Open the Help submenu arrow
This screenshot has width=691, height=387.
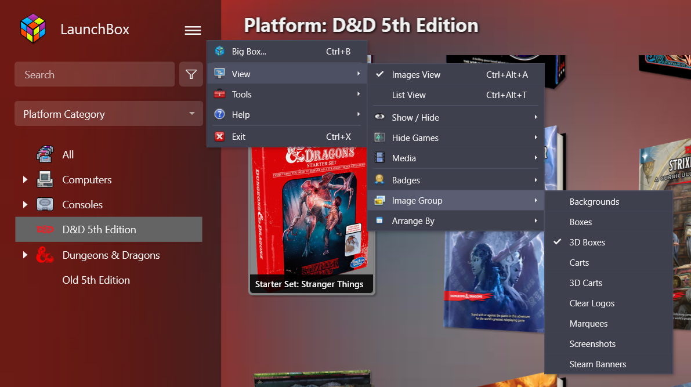pos(359,114)
